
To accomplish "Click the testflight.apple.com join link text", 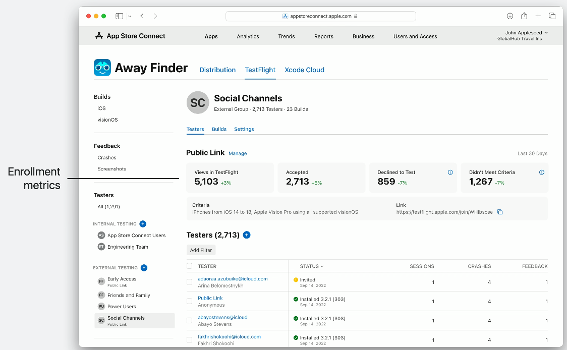I will click(444, 212).
